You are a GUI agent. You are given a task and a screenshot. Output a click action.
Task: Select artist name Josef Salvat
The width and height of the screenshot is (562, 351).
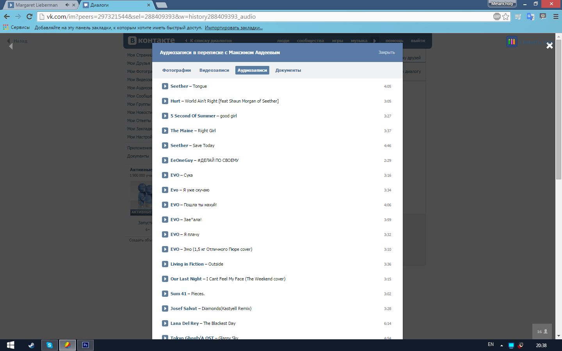point(184,308)
